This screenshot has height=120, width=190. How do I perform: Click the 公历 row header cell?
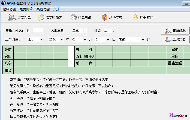8,50
